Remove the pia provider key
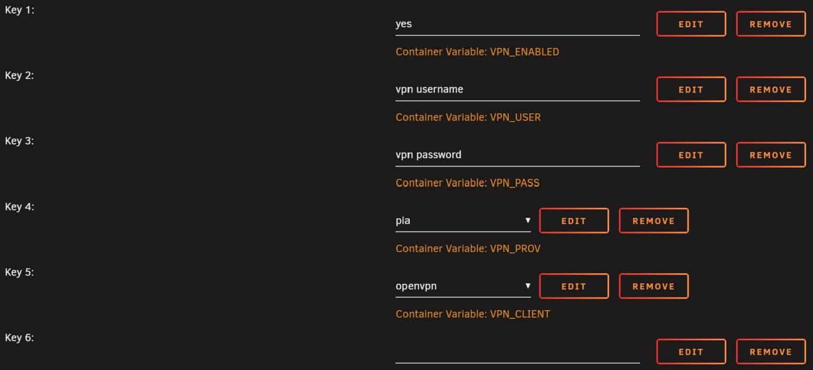Image resolution: width=813 pixels, height=370 pixels. click(x=653, y=221)
